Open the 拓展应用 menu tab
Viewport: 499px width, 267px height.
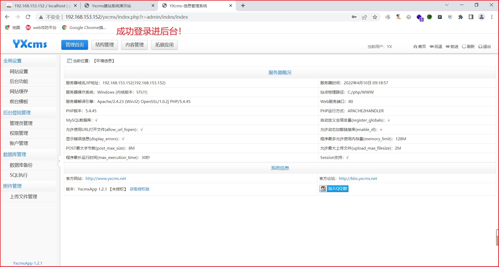(164, 45)
